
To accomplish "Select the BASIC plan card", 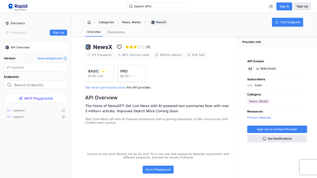I will click(99, 73).
